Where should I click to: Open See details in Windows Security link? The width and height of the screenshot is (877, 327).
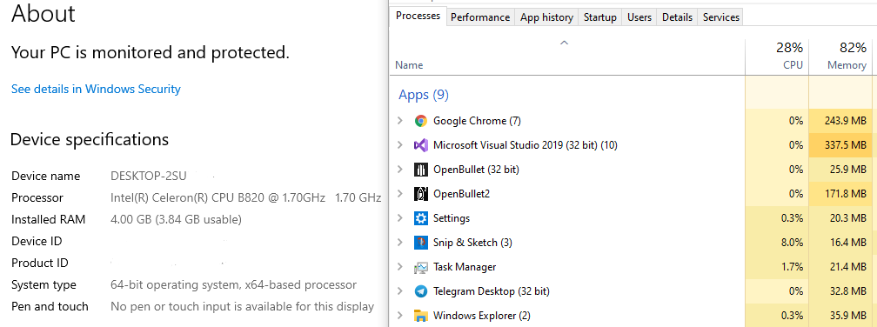(96, 89)
